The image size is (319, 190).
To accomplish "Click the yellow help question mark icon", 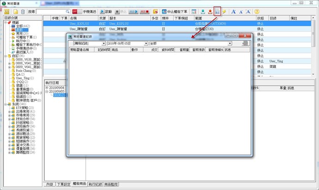I will tap(257, 11).
